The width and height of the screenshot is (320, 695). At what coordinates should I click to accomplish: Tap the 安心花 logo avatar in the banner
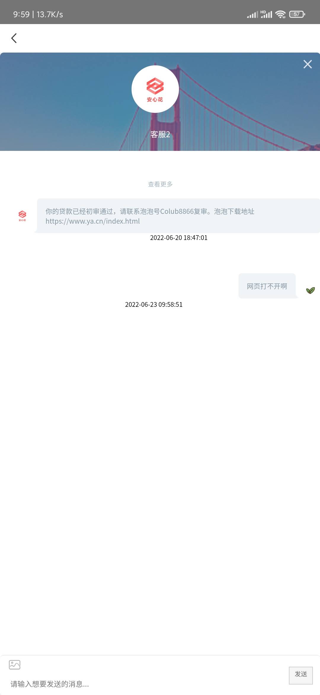pos(155,89)
